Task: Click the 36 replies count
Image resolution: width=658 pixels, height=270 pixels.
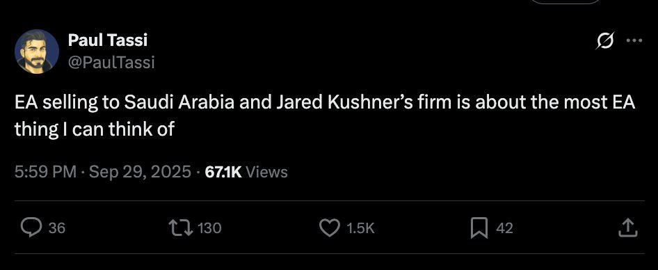Action: [57, 228]
